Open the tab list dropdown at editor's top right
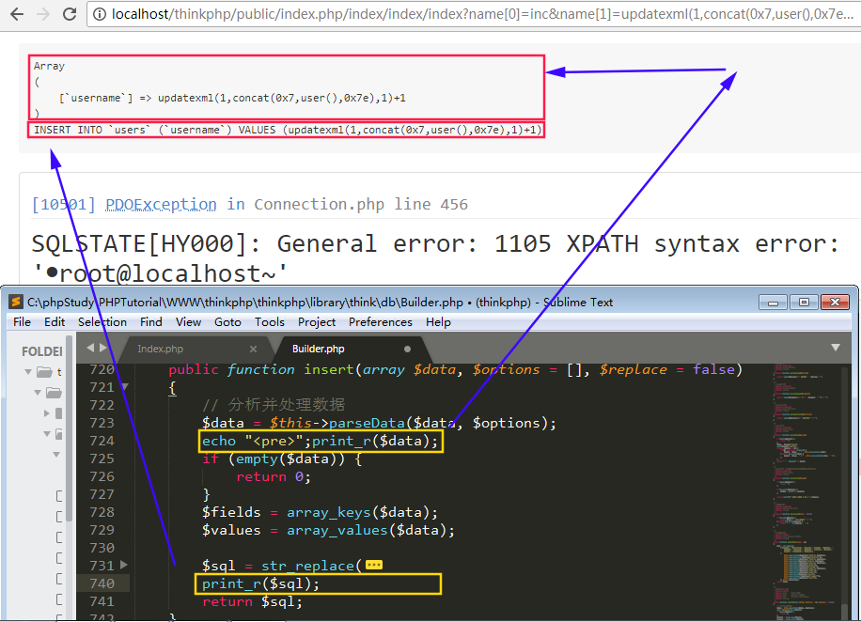Viewport: 861px width, 622px height. [x=837, y=347]
